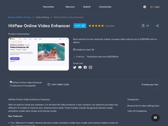Click the bookmark save button showing 22
Image resolution: width=168 pixels, height=126 pixels.
[x=145, y=26]
